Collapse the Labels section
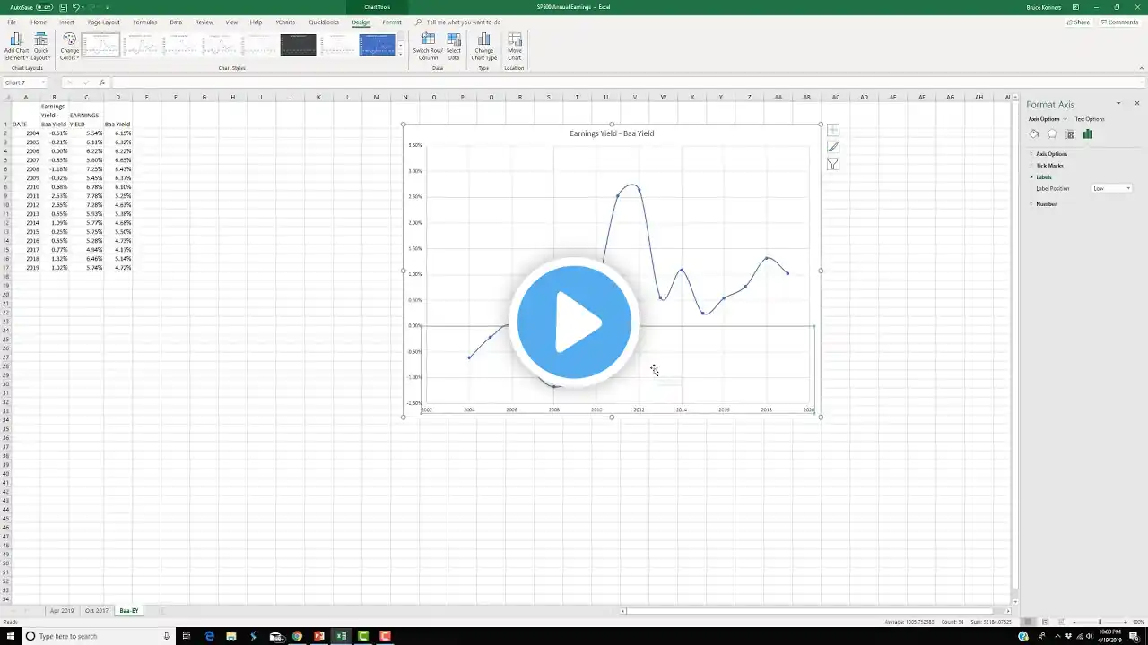Screen dimensions: 1148x645 point(1043,177)
